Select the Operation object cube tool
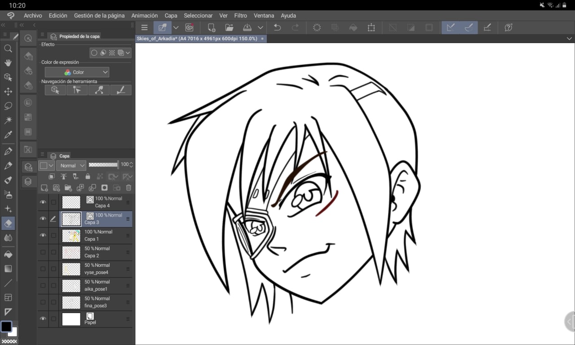Screen dimensions: 575x345 pos(8,77)
